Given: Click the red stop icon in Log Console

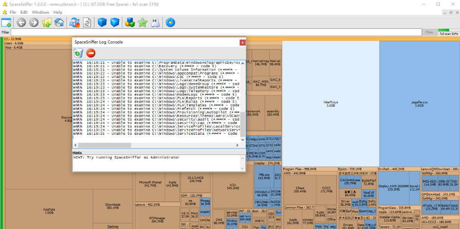Looking at the screenshot, I should pyautogui.click(x=91, y=53).
